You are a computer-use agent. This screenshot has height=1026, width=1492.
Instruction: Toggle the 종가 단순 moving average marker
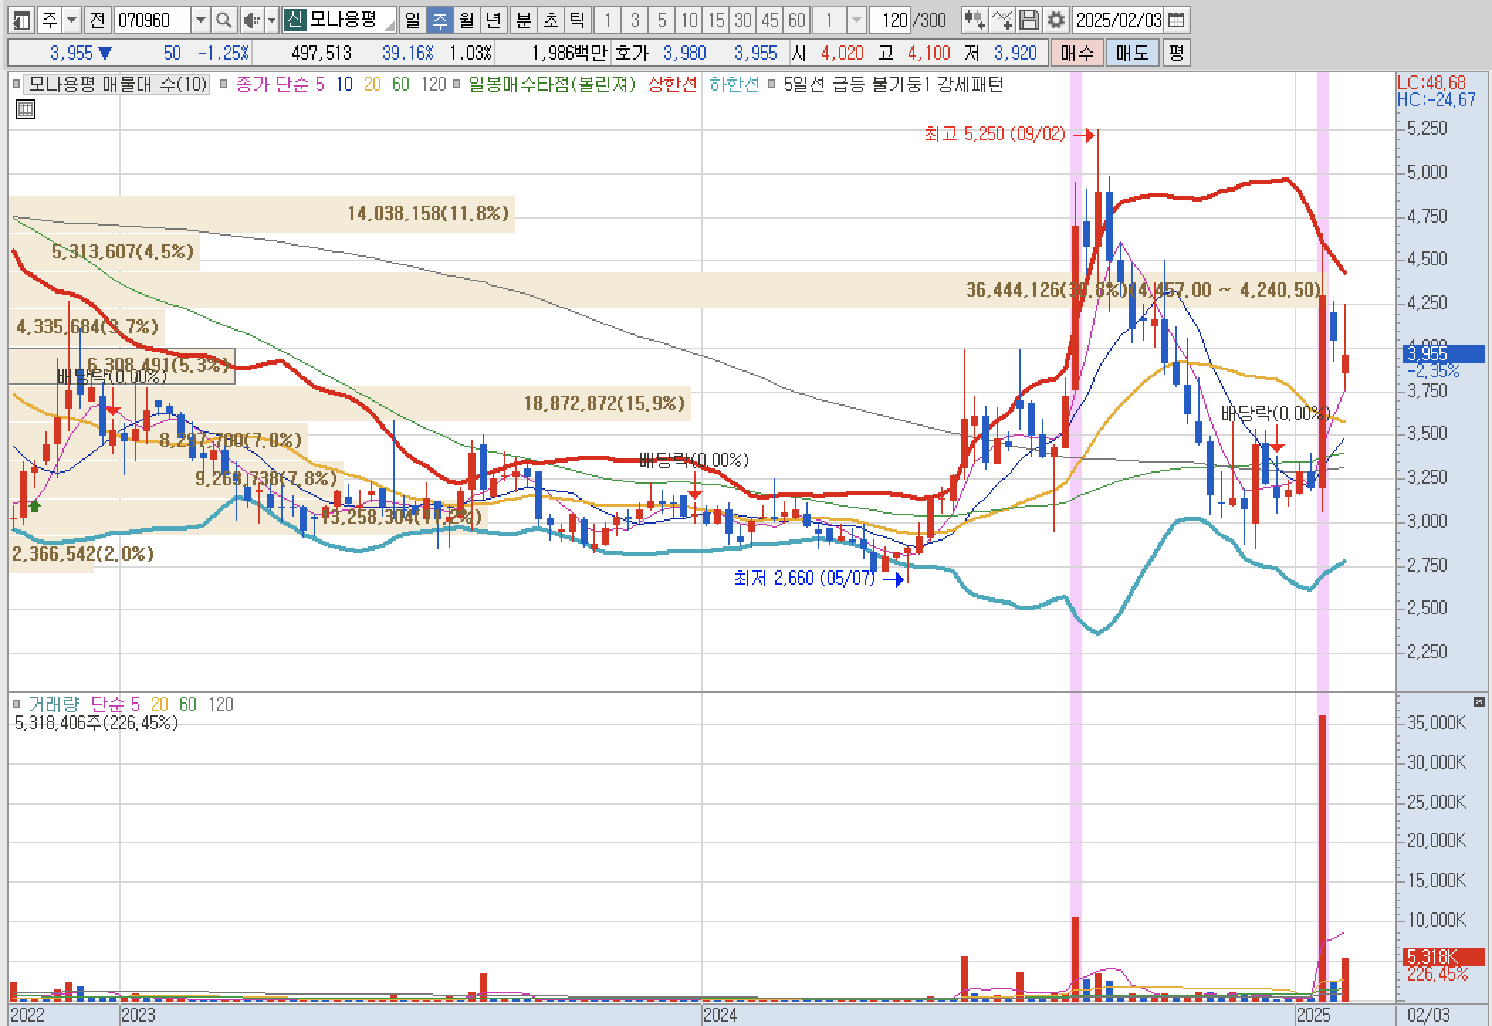coord(224,85)
